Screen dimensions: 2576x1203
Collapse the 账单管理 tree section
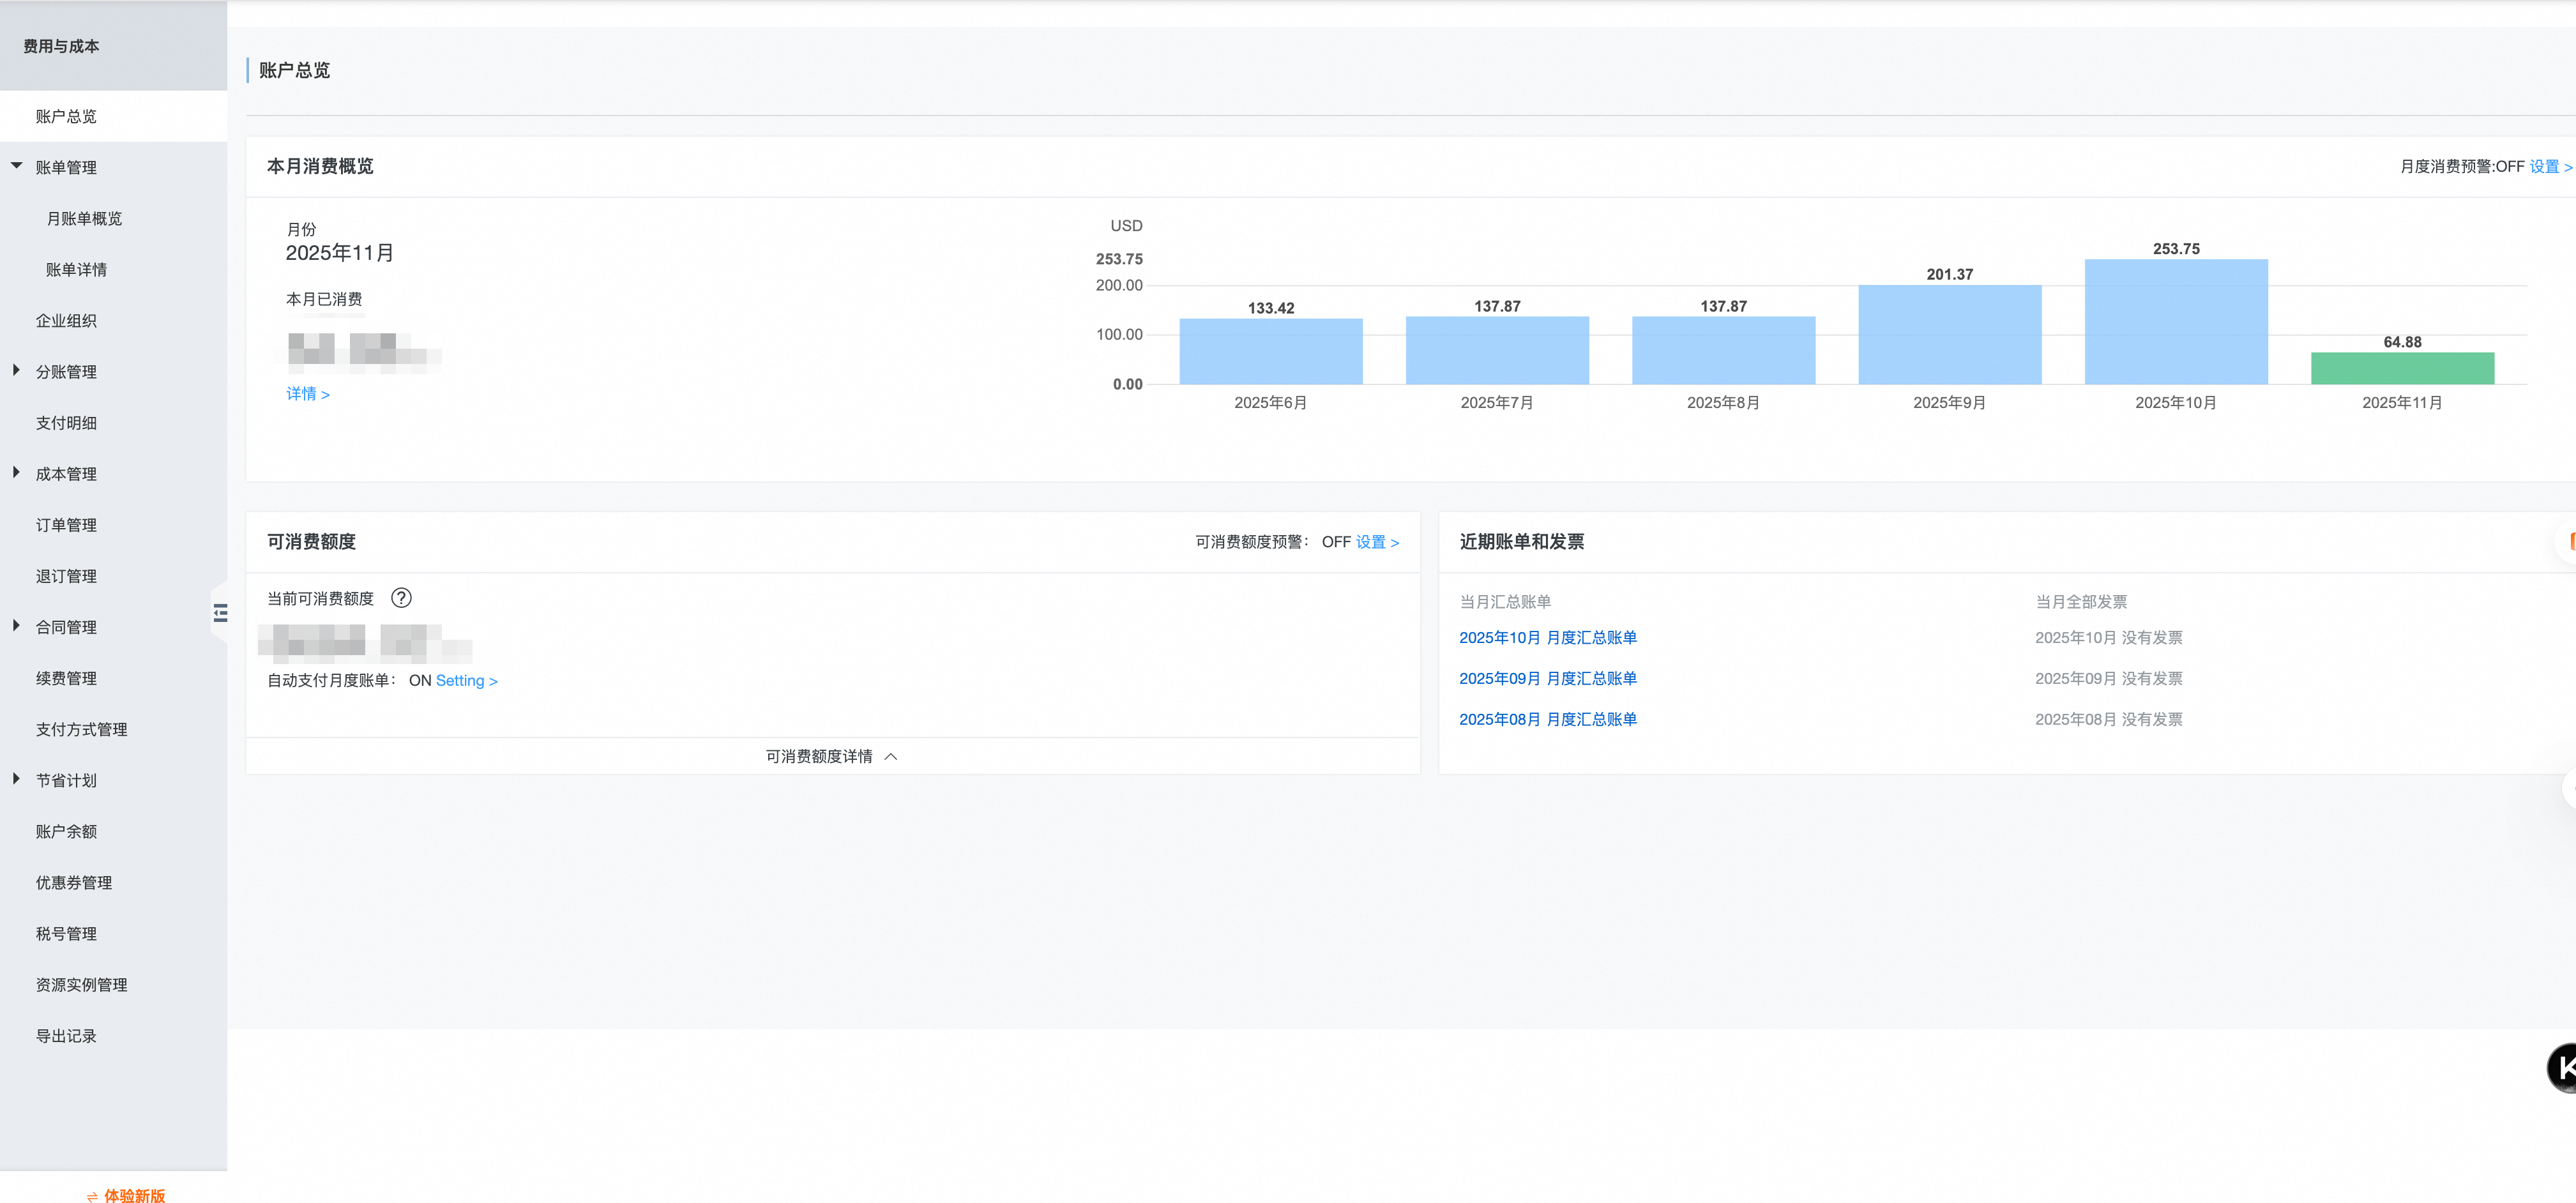(x=17, y=166)
